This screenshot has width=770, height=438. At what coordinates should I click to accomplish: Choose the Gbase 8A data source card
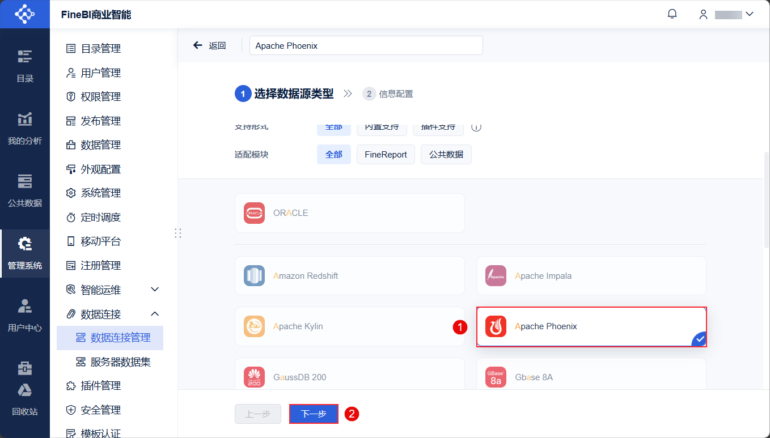coord(591,373)
